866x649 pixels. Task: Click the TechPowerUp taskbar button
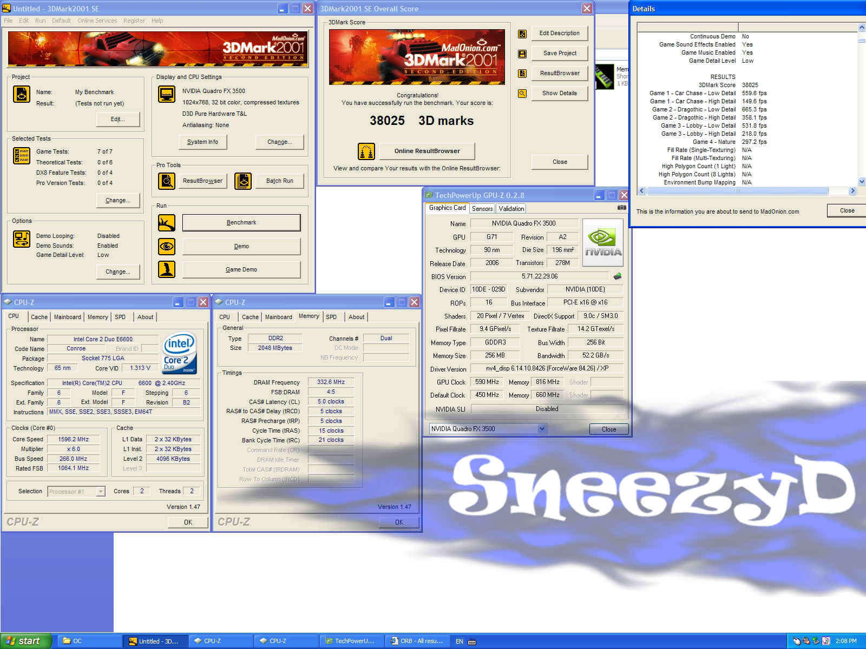[x=352, y=641]
